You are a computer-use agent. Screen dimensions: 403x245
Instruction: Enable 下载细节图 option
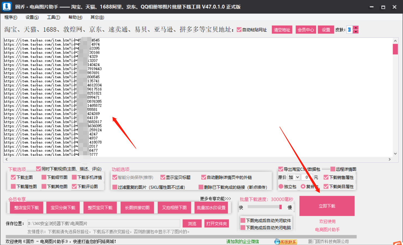click(44, 177)
